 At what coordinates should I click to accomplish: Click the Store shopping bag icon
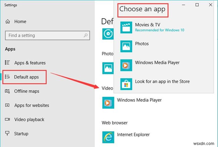click(126, 84)
